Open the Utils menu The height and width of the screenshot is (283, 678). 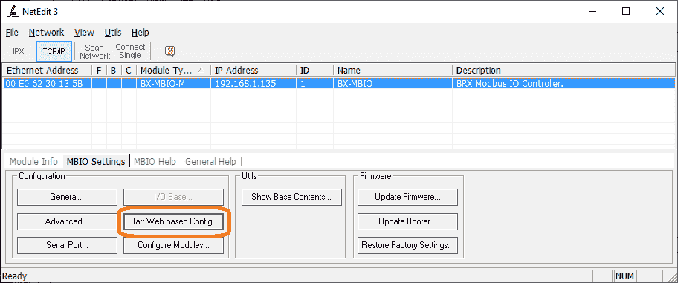point(113,33)
